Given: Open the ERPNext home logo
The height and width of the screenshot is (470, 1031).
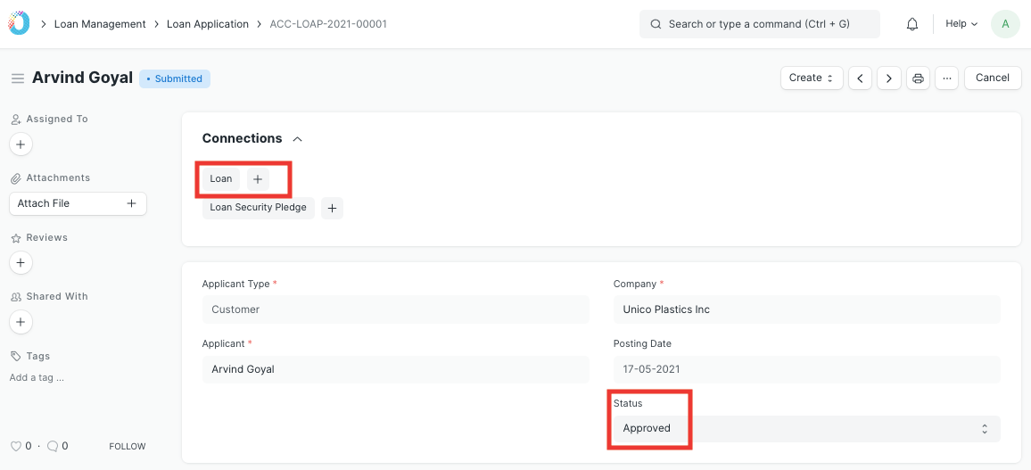Looking at the screenshot, I should [x=19, y=24].
